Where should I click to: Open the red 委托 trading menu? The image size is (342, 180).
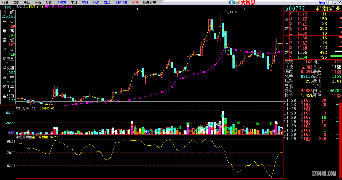[135, 2]
